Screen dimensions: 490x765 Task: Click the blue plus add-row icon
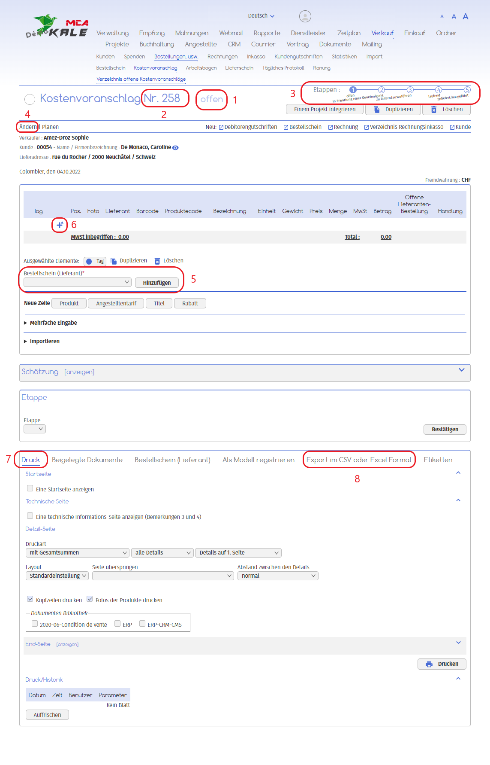point(60,225)
